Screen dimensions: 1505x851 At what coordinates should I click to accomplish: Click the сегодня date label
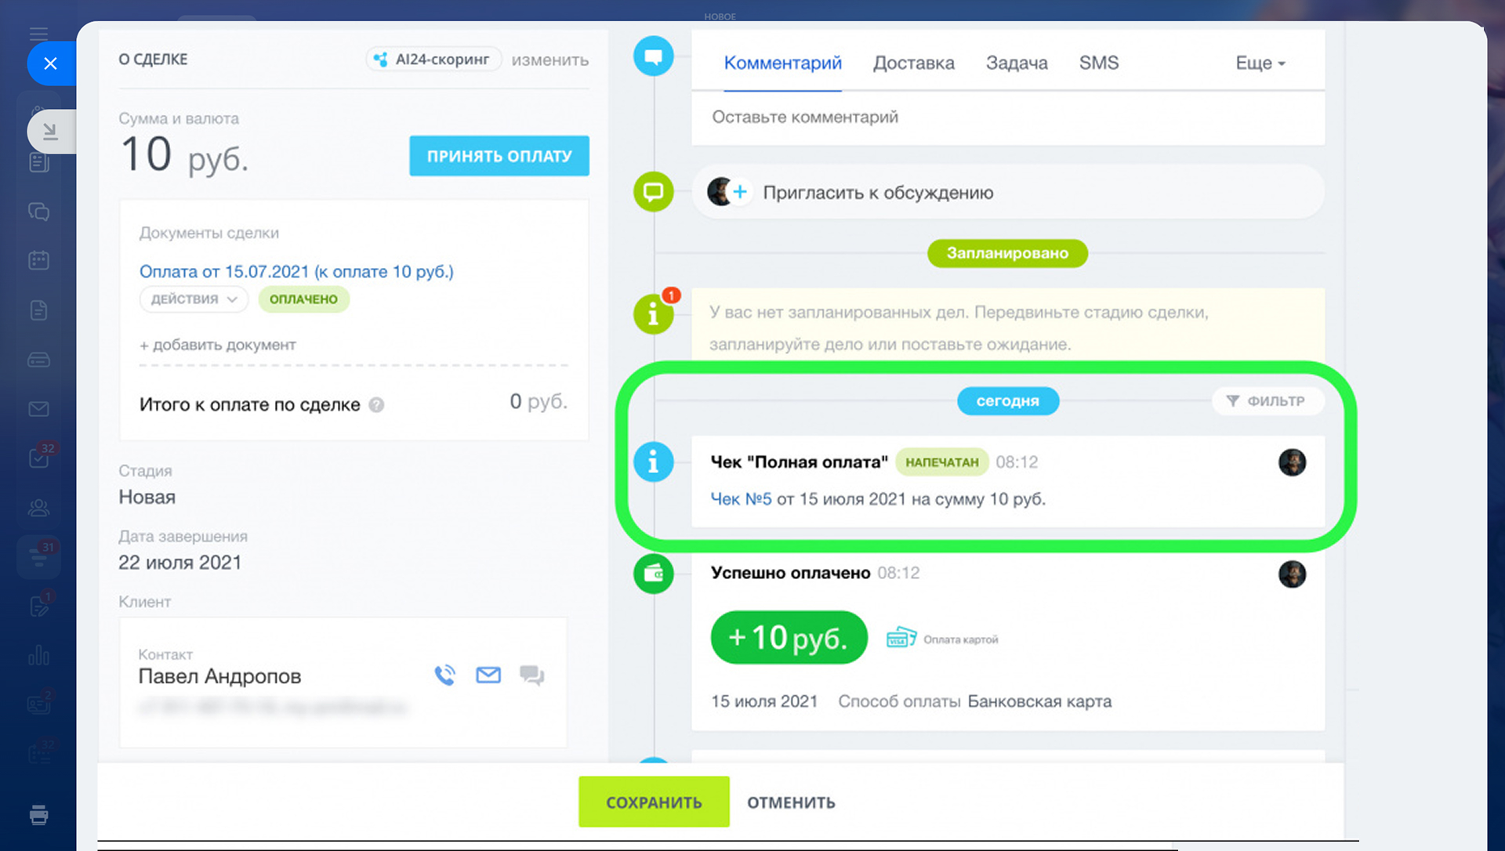(1007, 400)
